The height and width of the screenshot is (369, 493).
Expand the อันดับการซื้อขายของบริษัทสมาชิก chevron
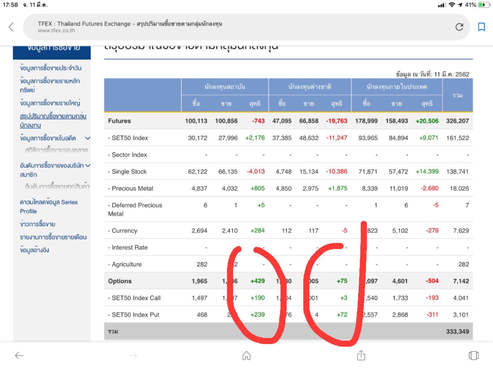(88, 165)
